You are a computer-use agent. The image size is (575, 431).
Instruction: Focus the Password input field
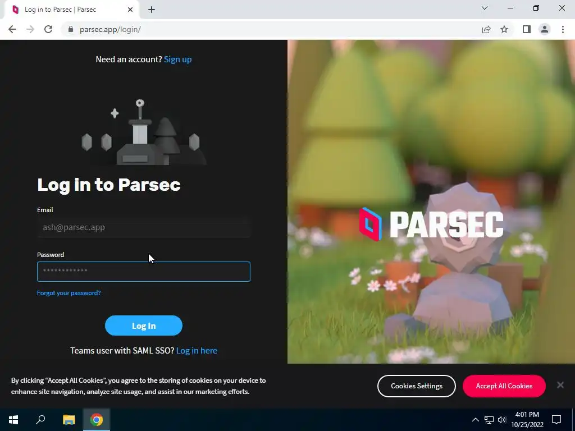coord(144,272)
